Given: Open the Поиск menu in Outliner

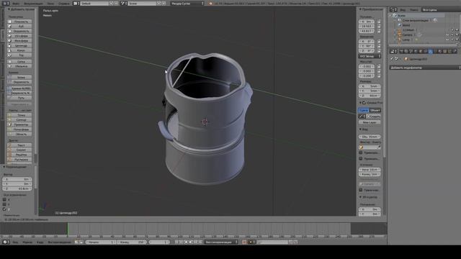Looking at the screenshot, I should [413, 9].
